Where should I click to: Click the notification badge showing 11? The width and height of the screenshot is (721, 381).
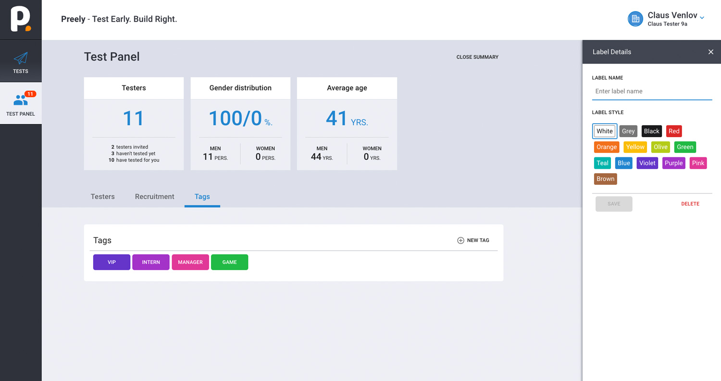click(x=30, y=94)
